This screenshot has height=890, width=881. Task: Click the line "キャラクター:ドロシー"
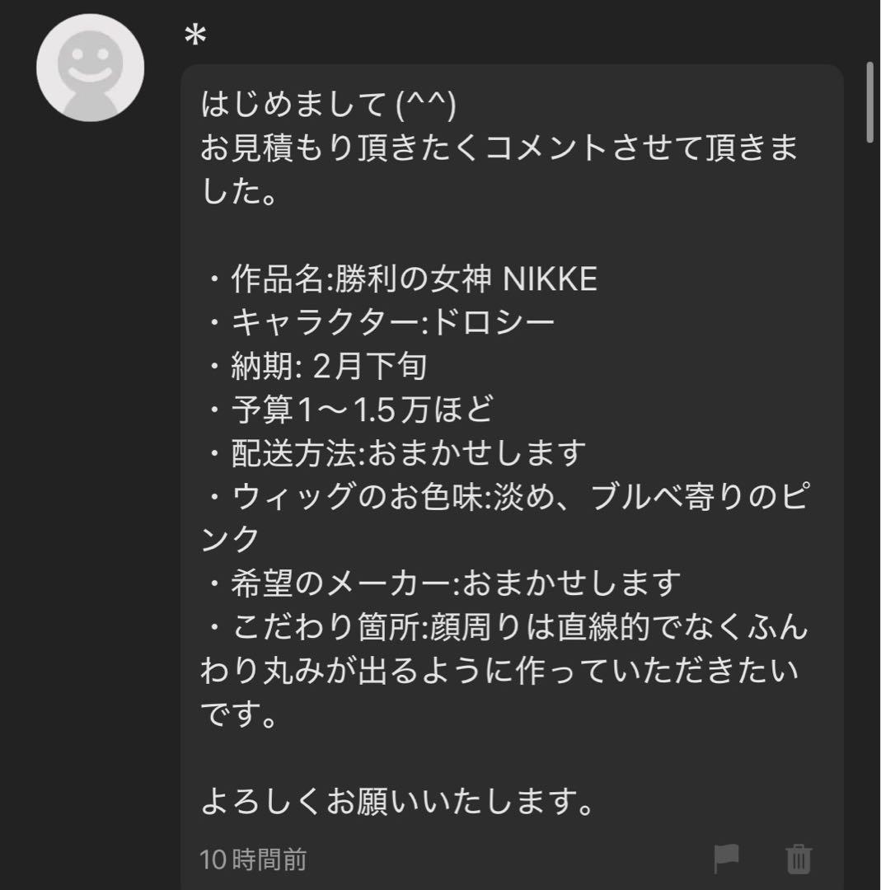(x=379, y=320)
